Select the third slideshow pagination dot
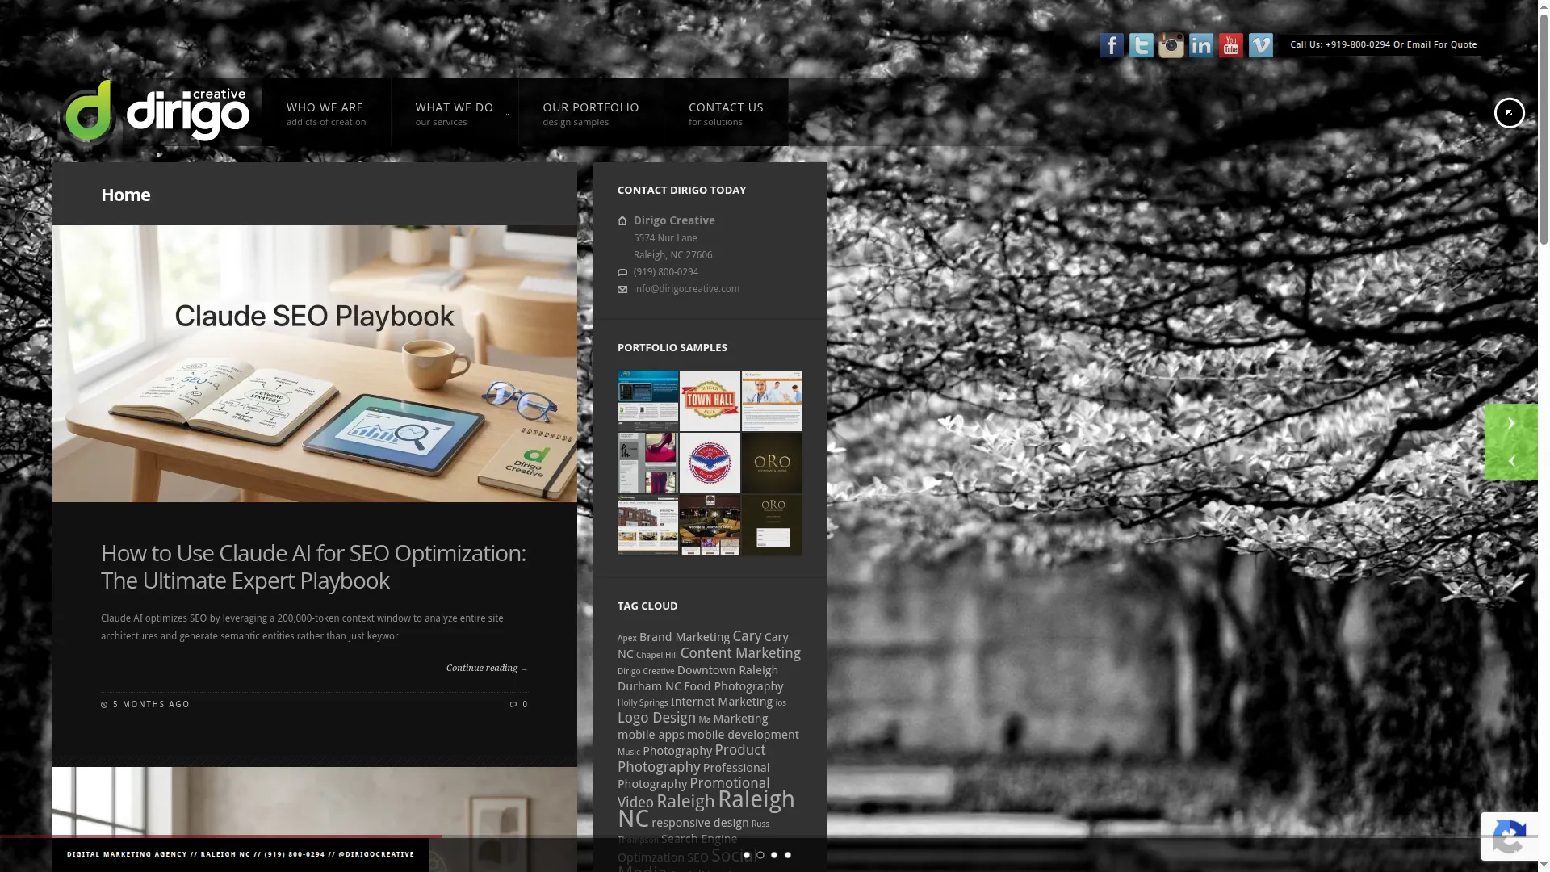1550x872 pixels. [774, 855]
